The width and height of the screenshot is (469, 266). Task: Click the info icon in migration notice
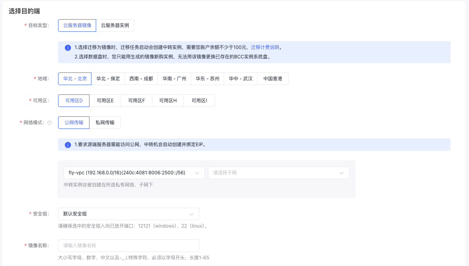tap(68, 47)
